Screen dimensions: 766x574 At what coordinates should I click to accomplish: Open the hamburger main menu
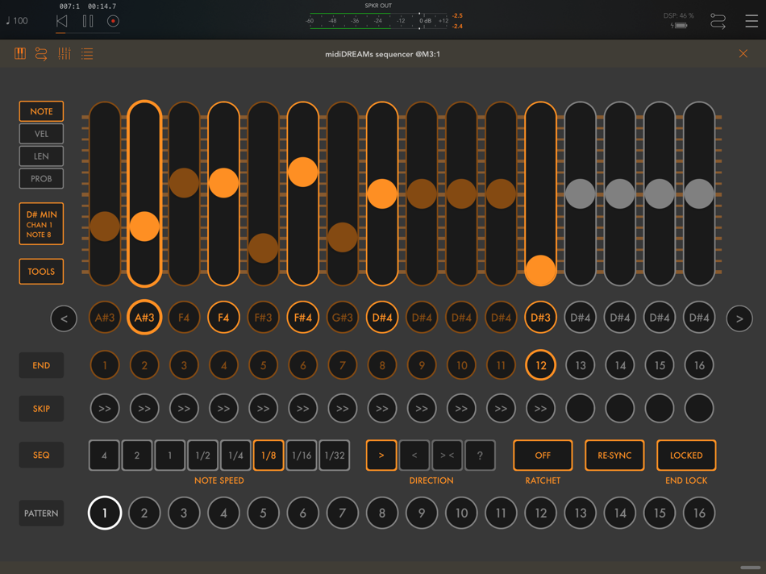[751, 21]
